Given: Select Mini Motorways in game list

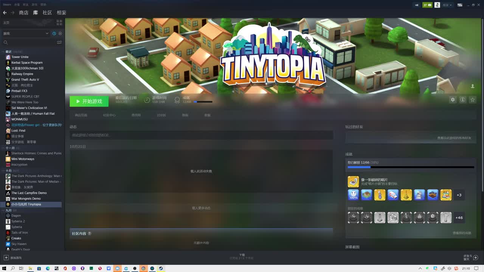Looking at the screenshot, I should click(x=23, y=159).
